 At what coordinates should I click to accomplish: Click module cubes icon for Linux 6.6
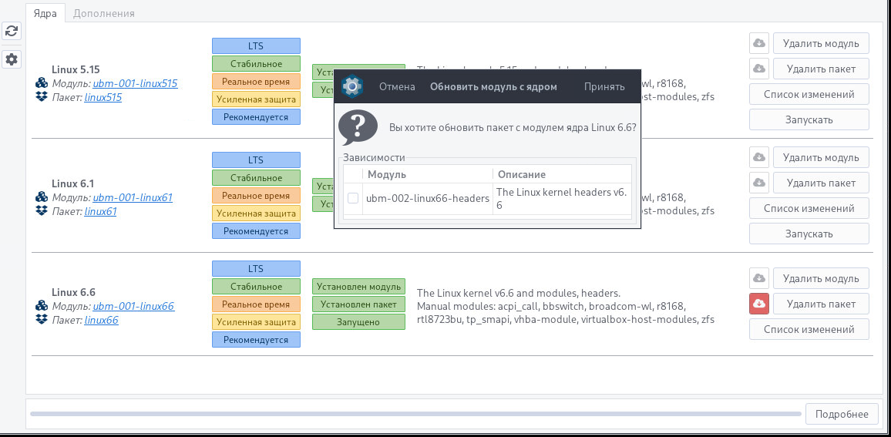pos(42,306)
